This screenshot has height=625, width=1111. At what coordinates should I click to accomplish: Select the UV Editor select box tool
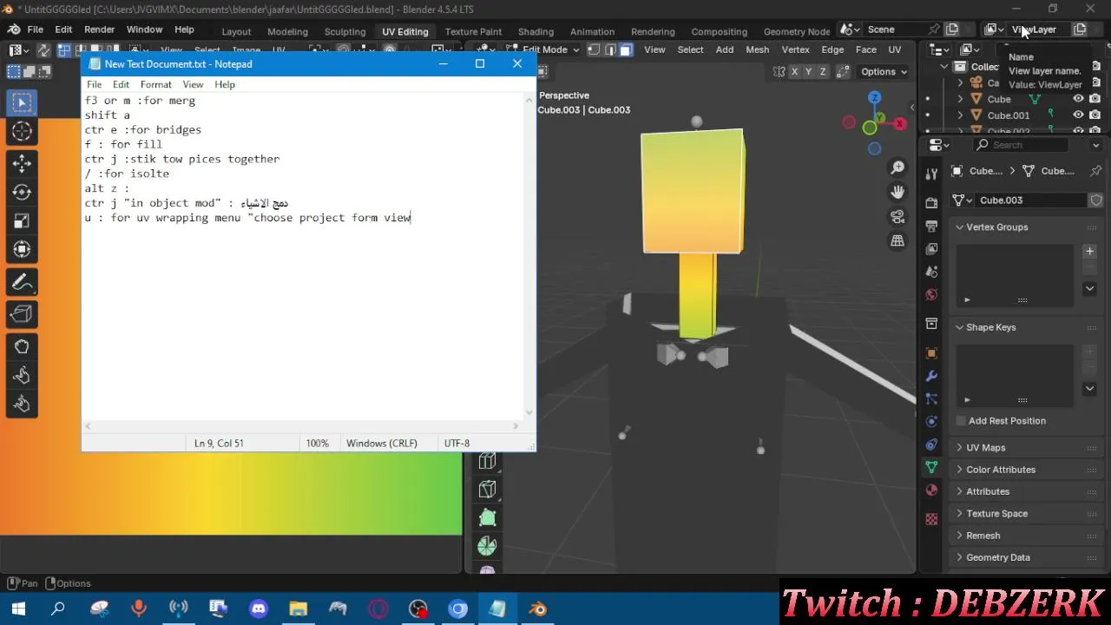[22, 102]
